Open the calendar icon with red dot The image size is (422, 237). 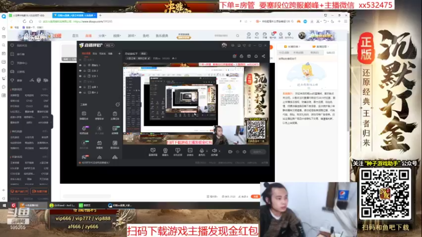(234, 56)
